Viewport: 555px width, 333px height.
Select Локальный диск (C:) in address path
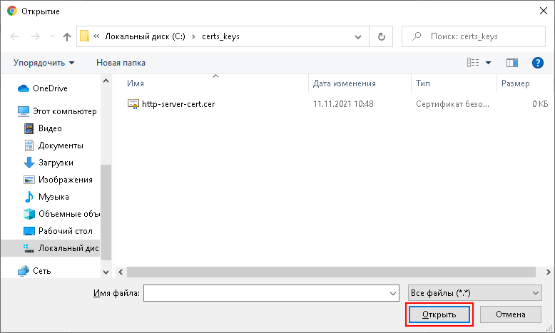[145, 36]
